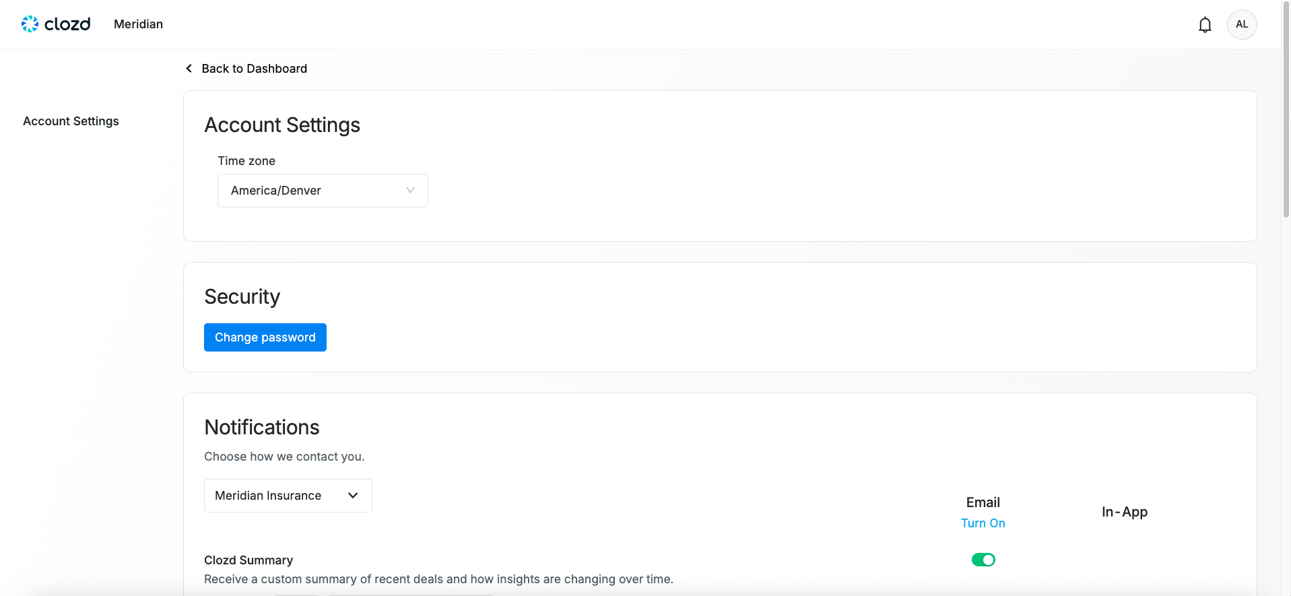Viewport: 1291px width, 596px height.
Task: Click the Meridian Insurance dropdown arrow
Action: tap(353, 496)
